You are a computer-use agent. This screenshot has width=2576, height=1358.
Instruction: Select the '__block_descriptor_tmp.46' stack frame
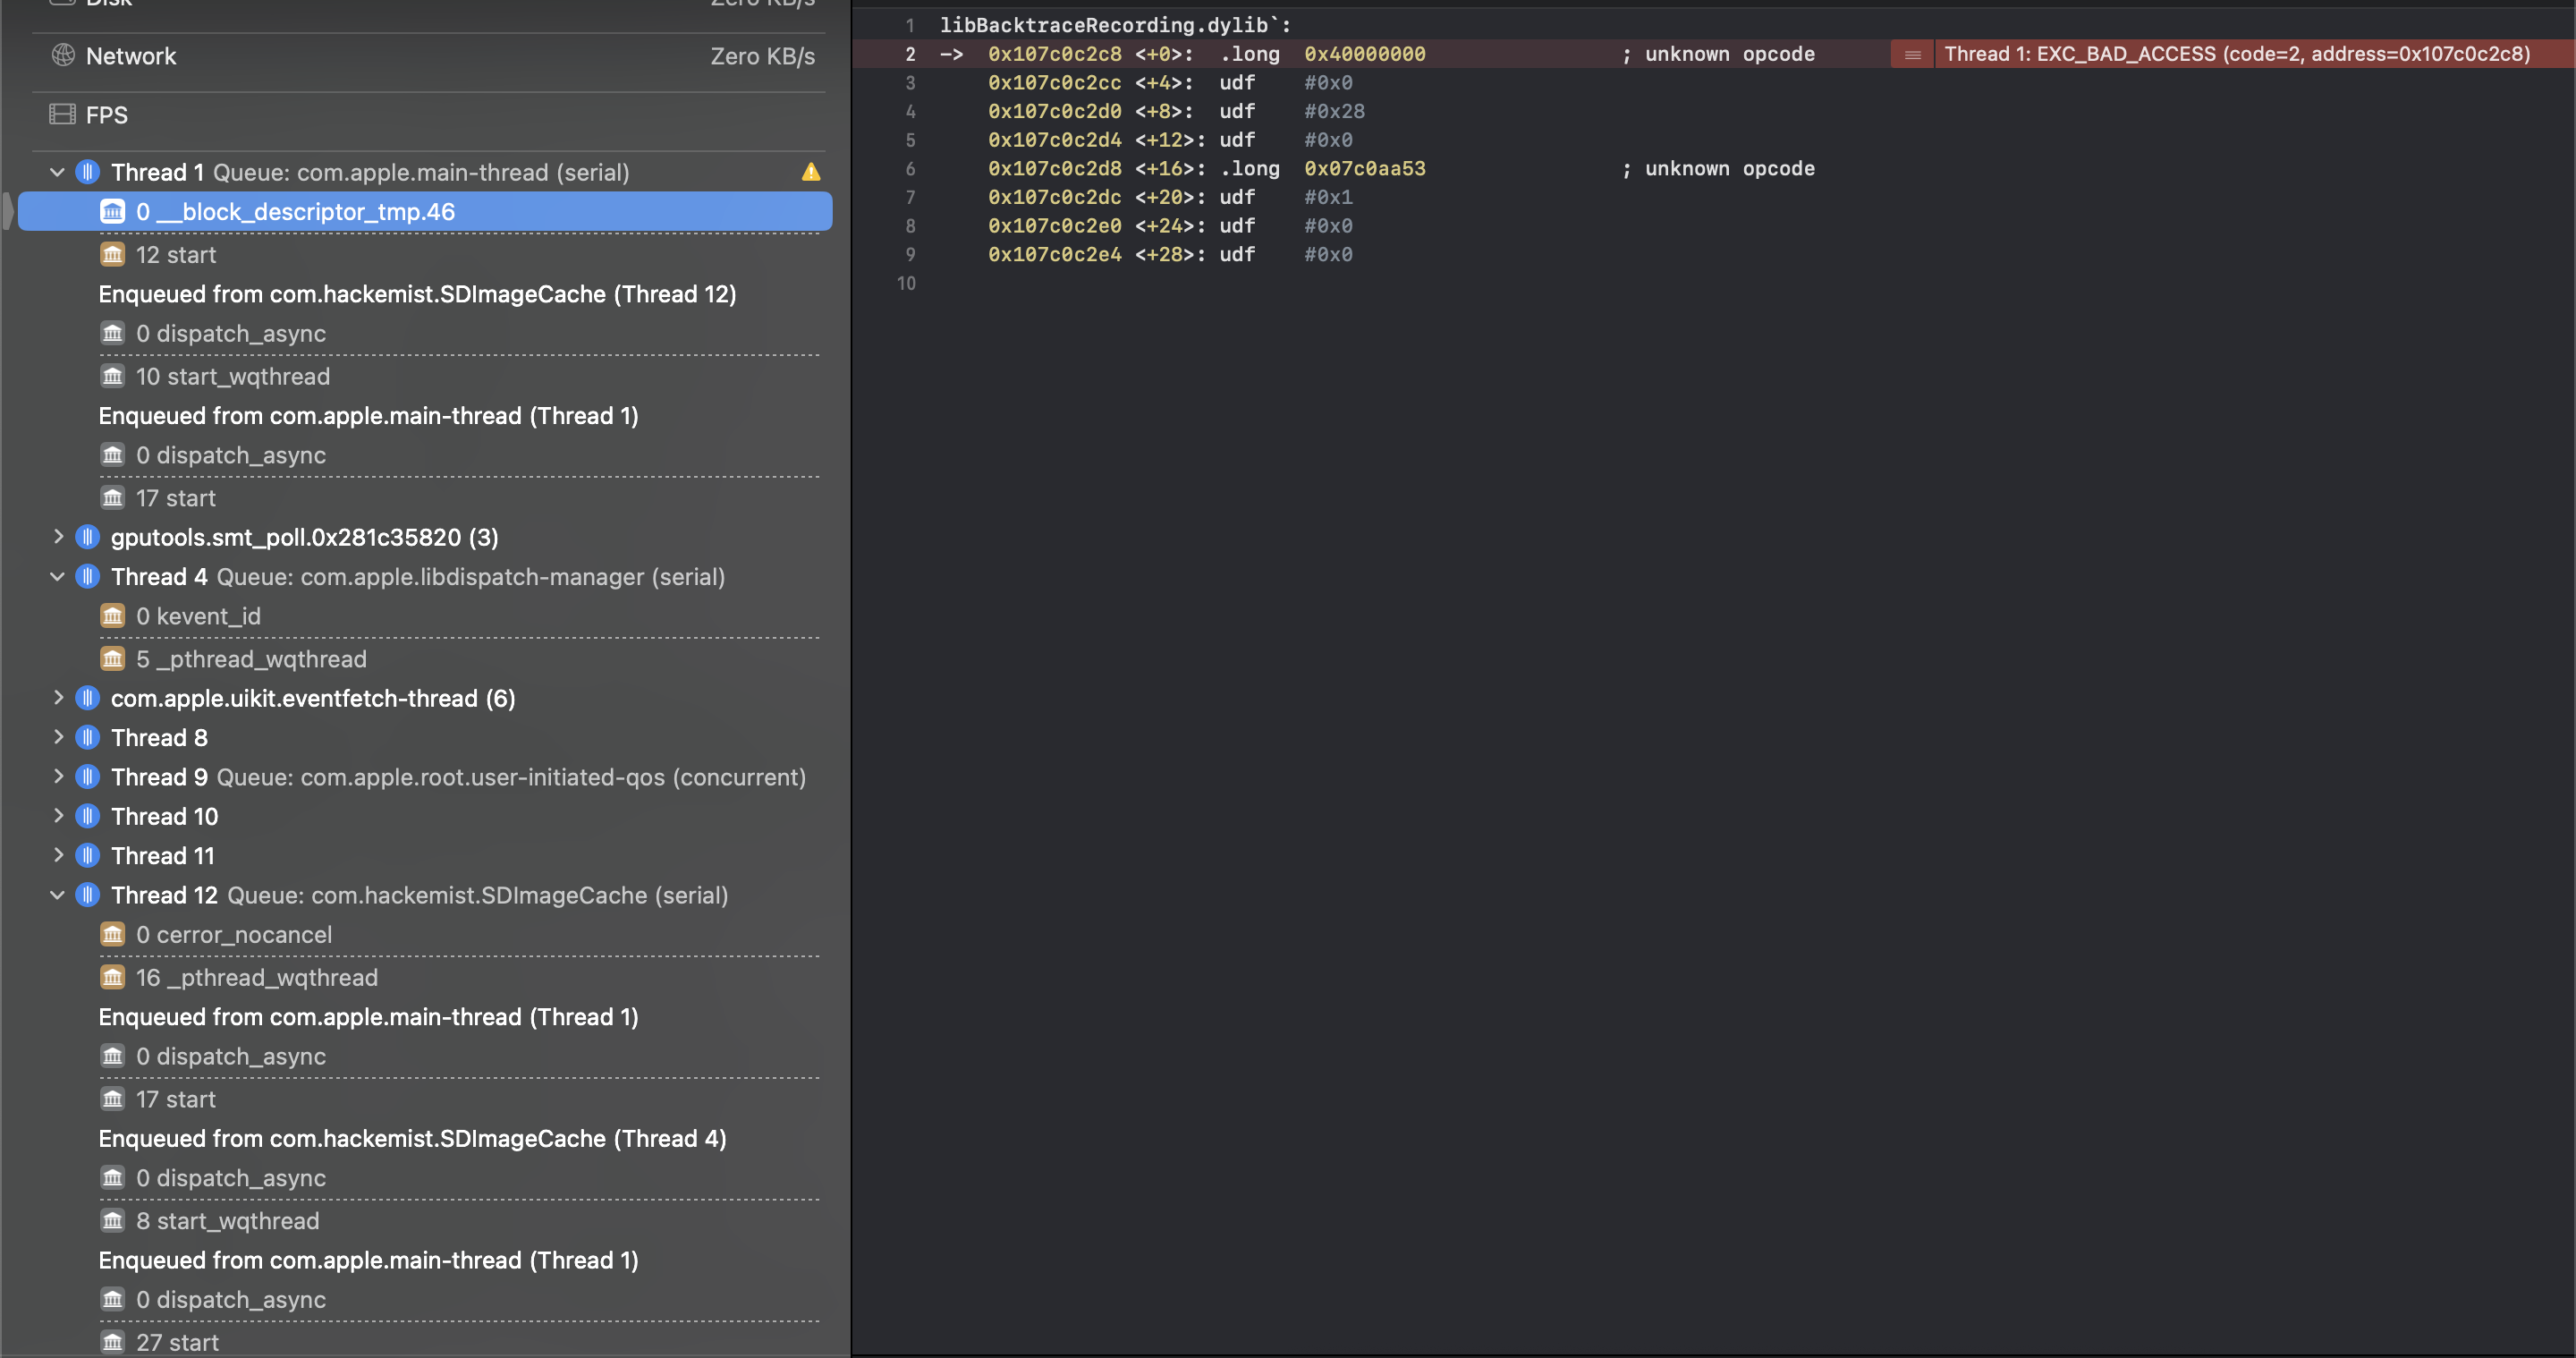pos(295,211)
